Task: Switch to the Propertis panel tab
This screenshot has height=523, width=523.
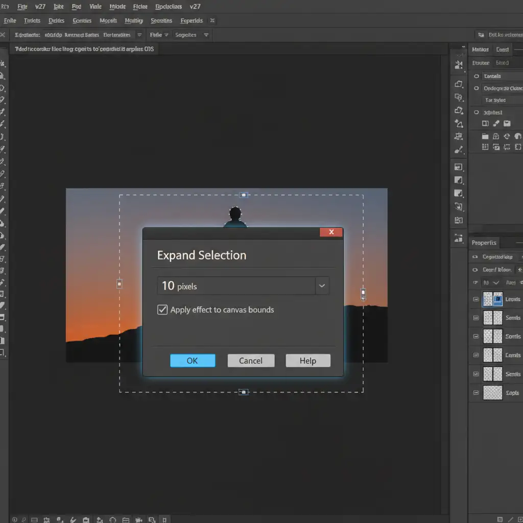Action: (484, 243)
